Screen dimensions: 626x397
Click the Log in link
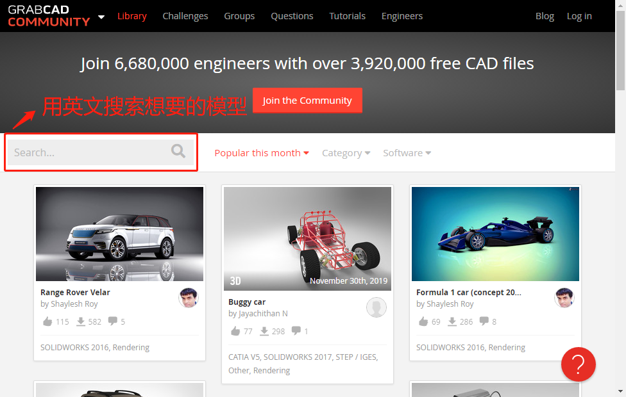(x=579, y=16)
